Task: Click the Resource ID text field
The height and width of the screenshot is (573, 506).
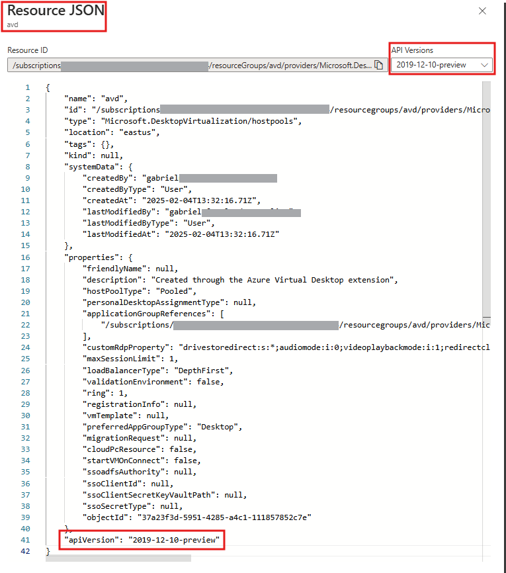Action: pyautogui.click(x=197, y=65)
